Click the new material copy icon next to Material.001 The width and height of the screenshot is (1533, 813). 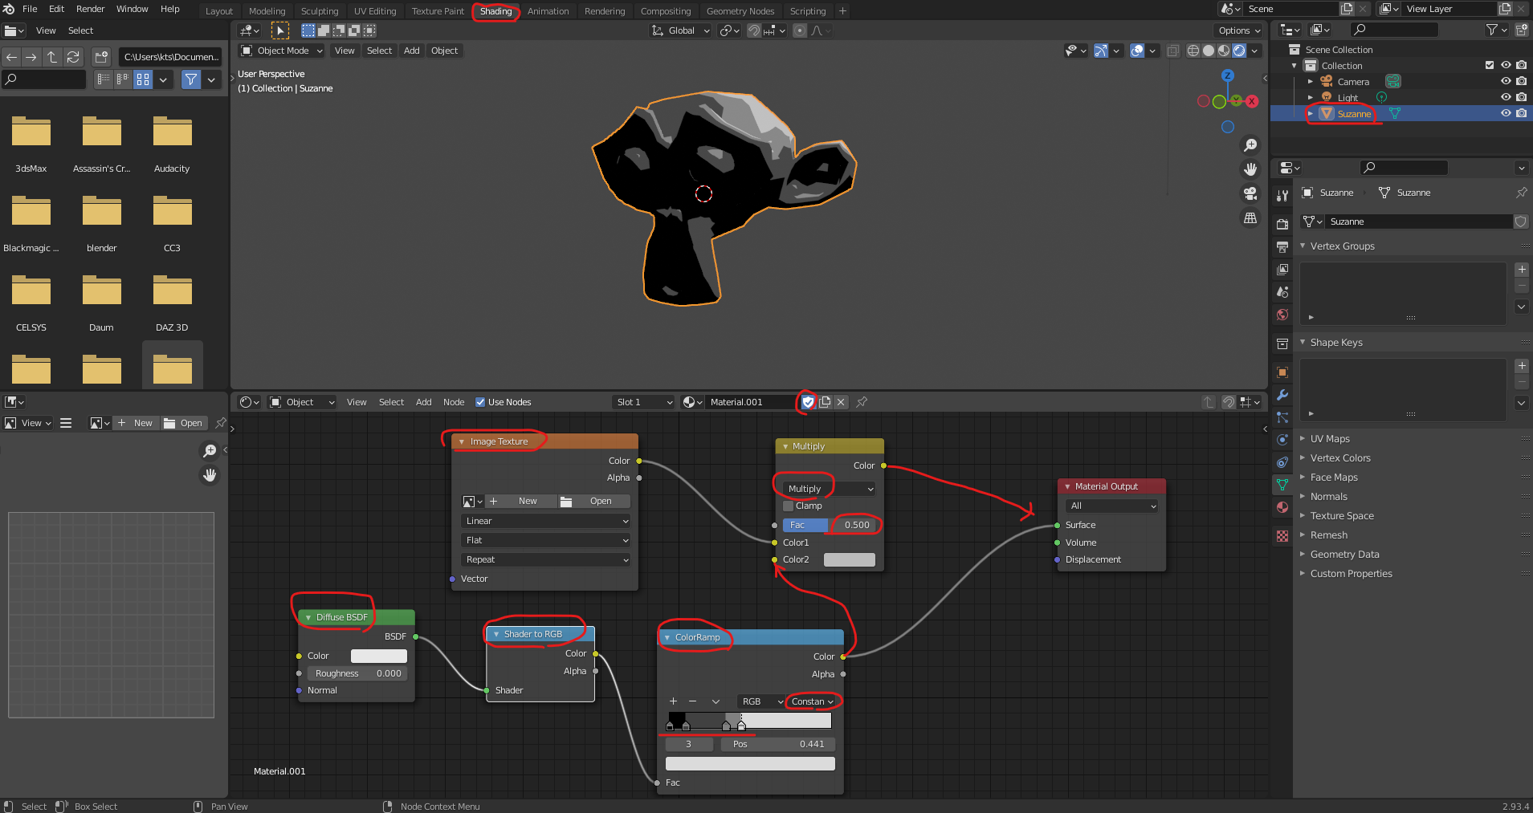click(825, 402)
